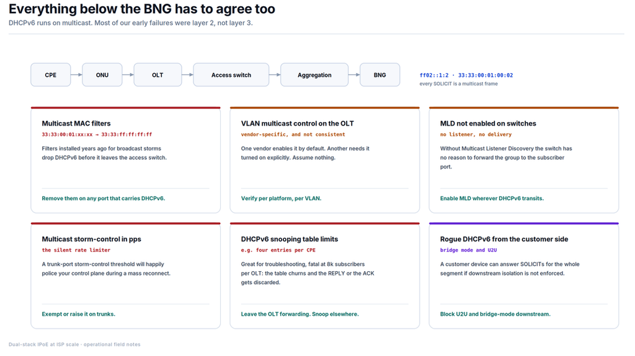Select the MLD not enabled on switches heading
Viewport: 635px width, 356px height.
488,123
